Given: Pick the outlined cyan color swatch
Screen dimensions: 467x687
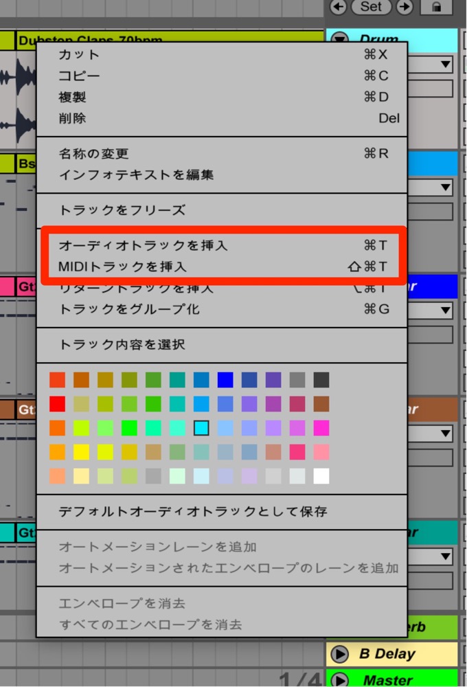Looking at the screenshot, I should pos(201,428).
